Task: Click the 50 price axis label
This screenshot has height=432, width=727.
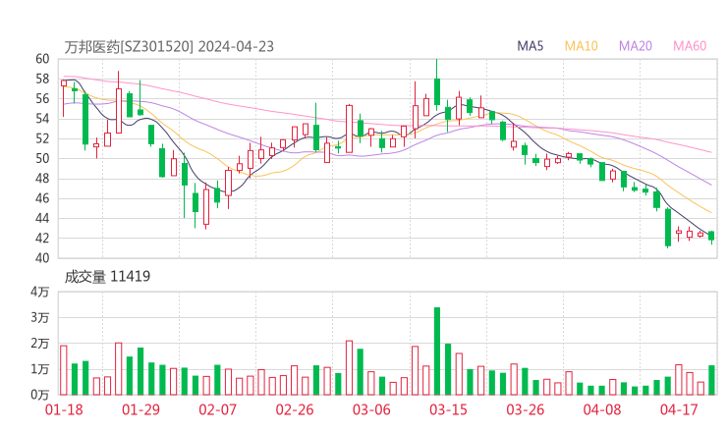Action: [42, 158]
